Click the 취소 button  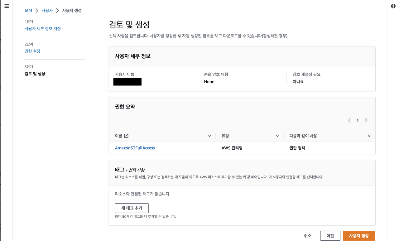pyautogui.click(x=307, y=236)
